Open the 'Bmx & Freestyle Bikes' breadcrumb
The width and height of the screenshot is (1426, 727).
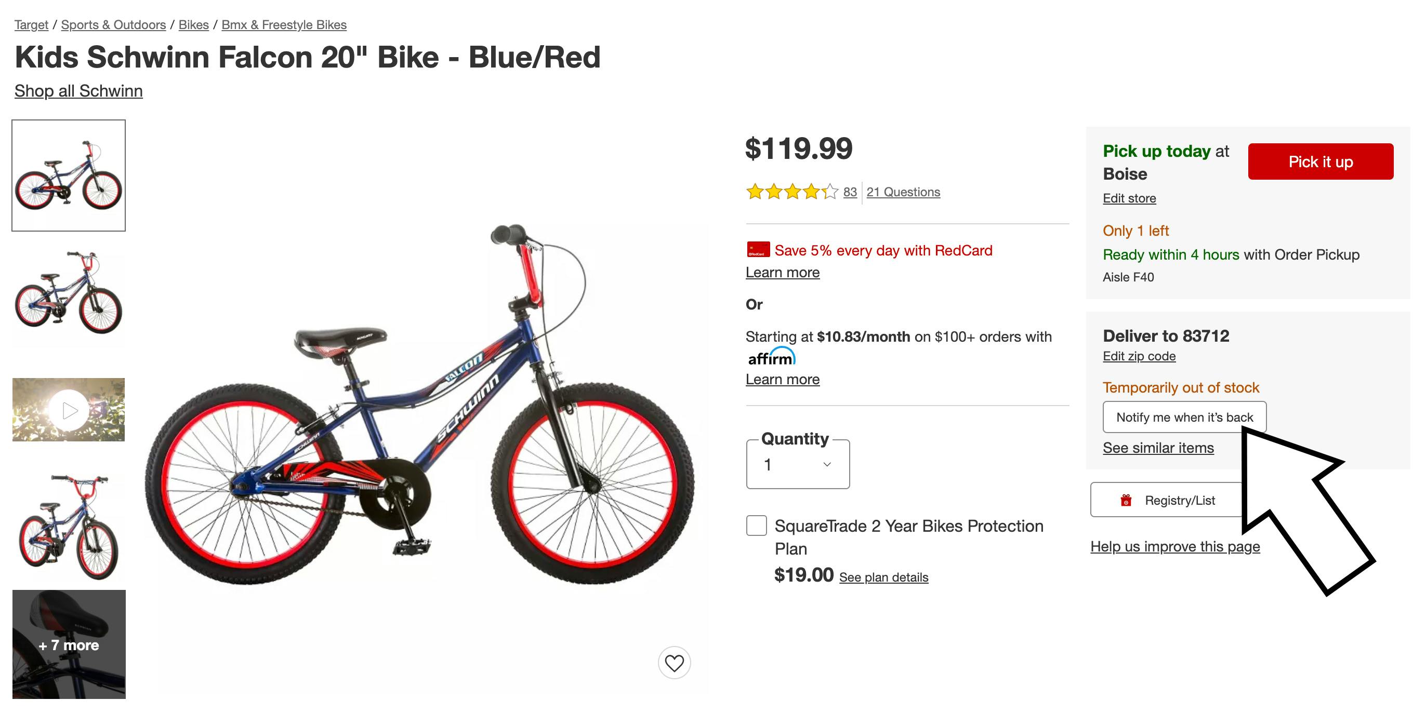coord(283,25)
